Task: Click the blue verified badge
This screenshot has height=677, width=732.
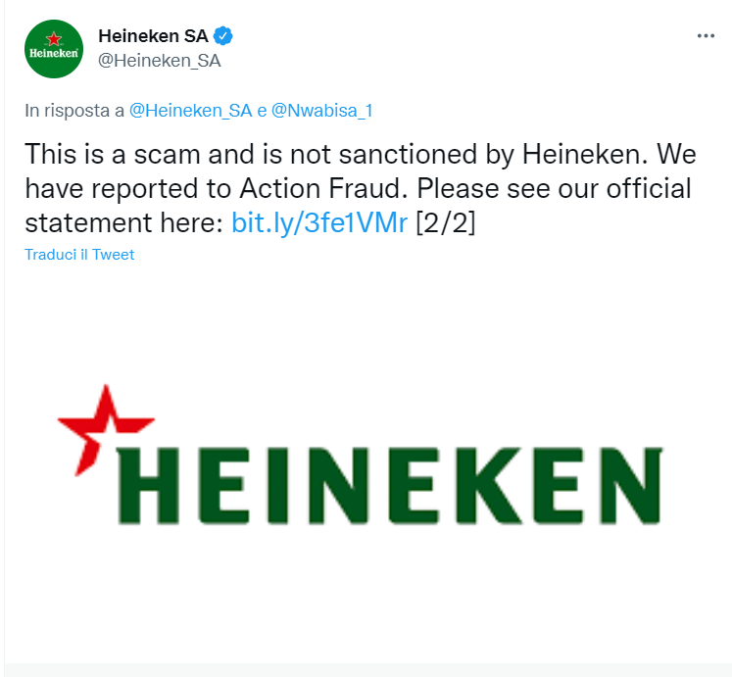Action: click(224, 36)
